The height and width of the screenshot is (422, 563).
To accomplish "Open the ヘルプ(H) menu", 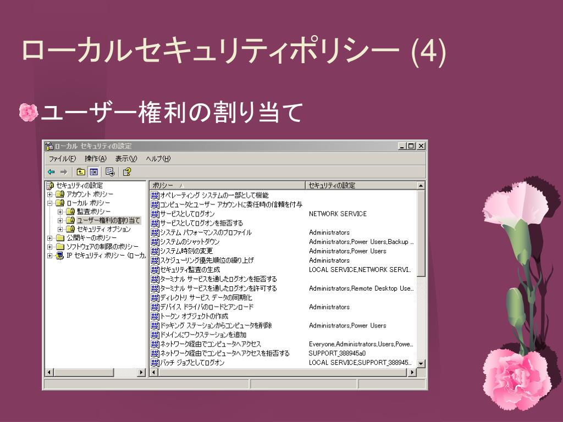I will pos(158,159).
